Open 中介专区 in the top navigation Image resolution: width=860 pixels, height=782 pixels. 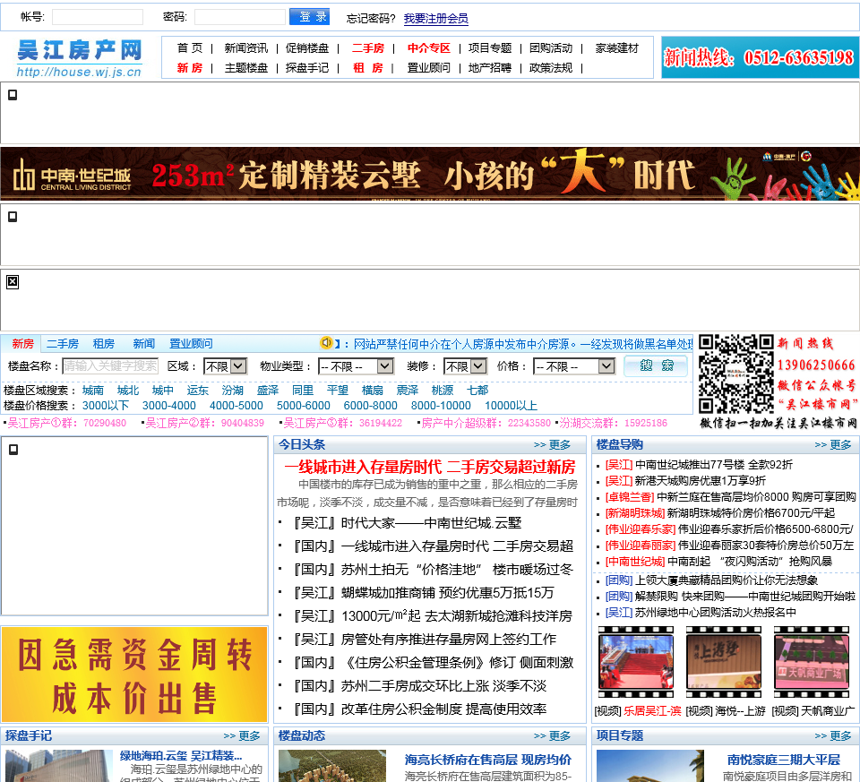(x=429, y=48)
